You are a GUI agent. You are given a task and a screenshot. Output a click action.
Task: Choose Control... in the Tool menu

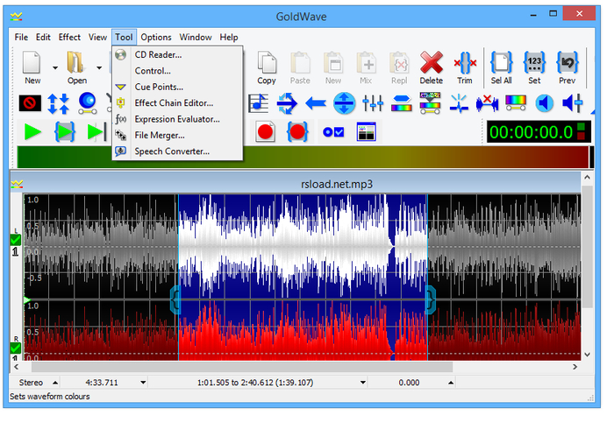point(177,71)
